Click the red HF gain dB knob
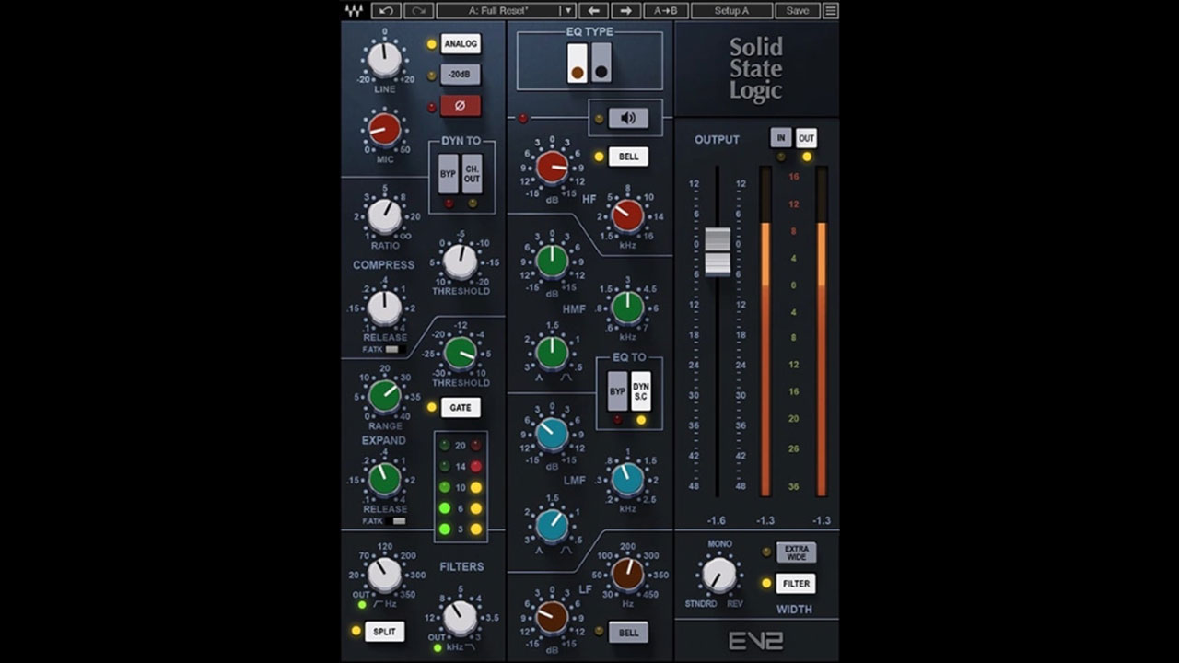This screenshot has height=663, width=1179. click(552, 167)
